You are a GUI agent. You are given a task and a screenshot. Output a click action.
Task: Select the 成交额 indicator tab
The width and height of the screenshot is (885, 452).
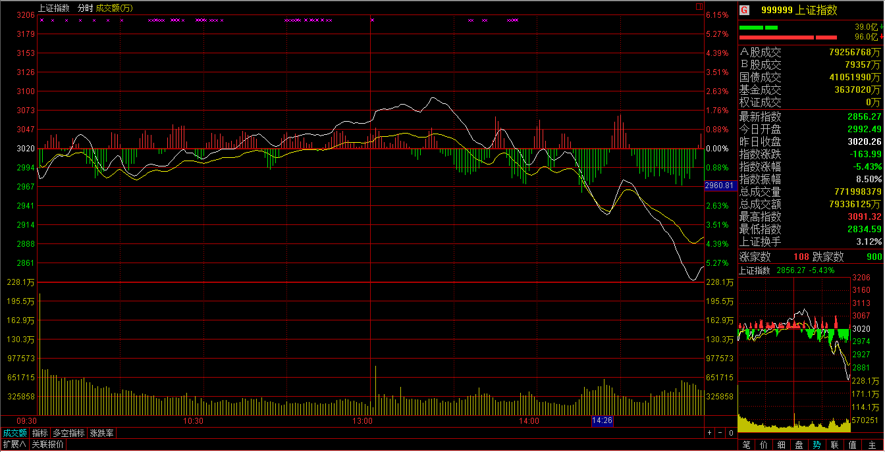[14, 433]
